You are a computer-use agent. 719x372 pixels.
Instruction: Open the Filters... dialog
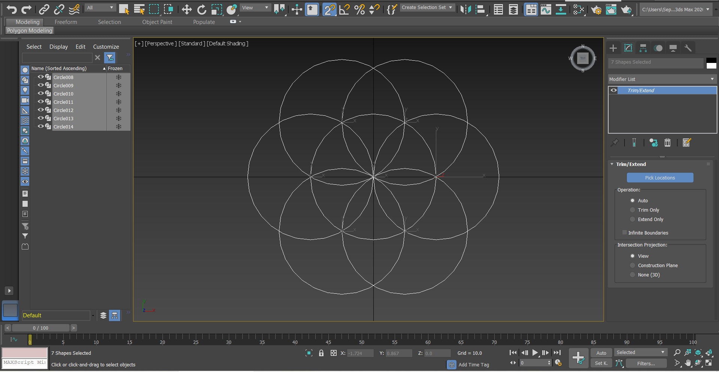[646, 363]
